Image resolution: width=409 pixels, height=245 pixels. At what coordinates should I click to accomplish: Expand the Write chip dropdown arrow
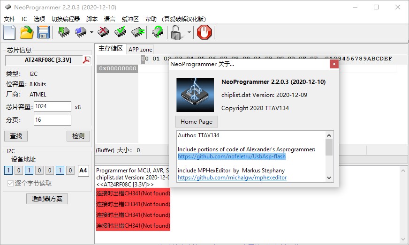click(x=91, y=32)
